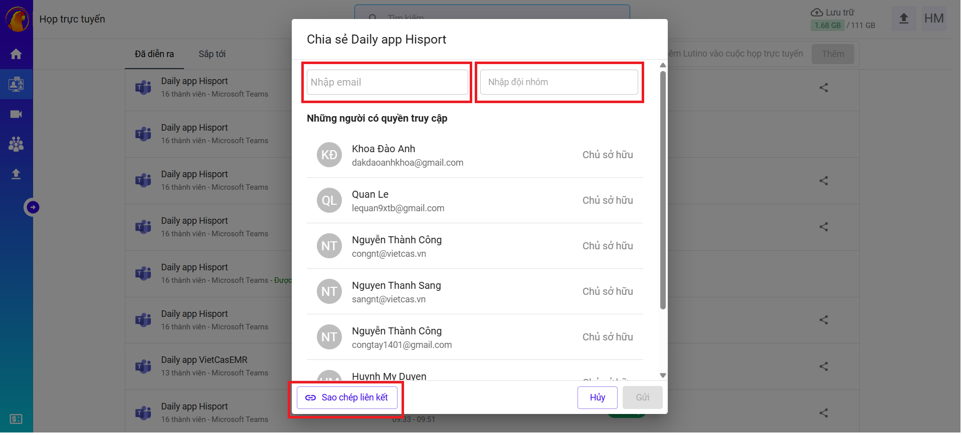
Task: Click the Hủy button
Action: (x=597, y=397)
